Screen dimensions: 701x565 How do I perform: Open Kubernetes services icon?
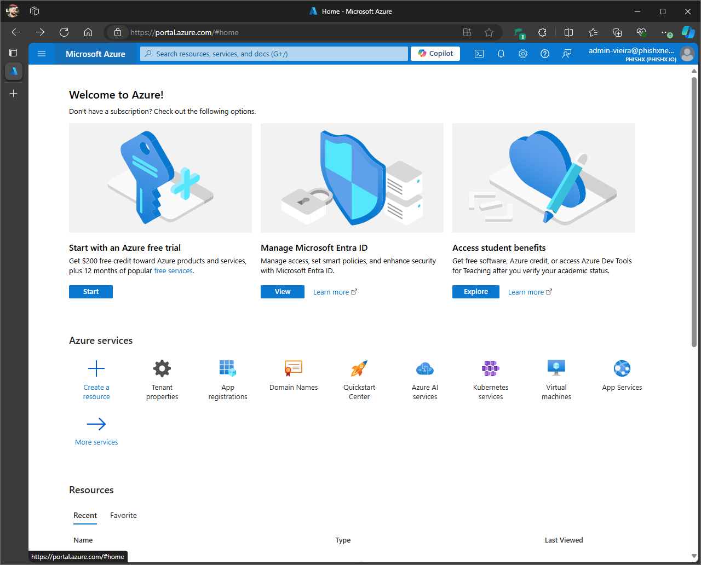(x=491, y=368)
